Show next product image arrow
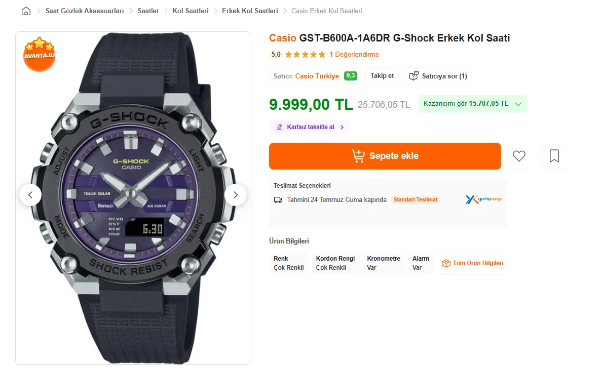The height and width of the screenshot is (370, 603). [236, 195]
